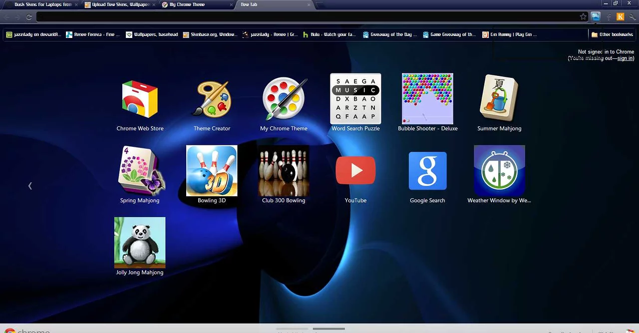This screenshot has width=639, height=333.
Task: Start the Word Search Puzzle game
Action: point(355,99)
